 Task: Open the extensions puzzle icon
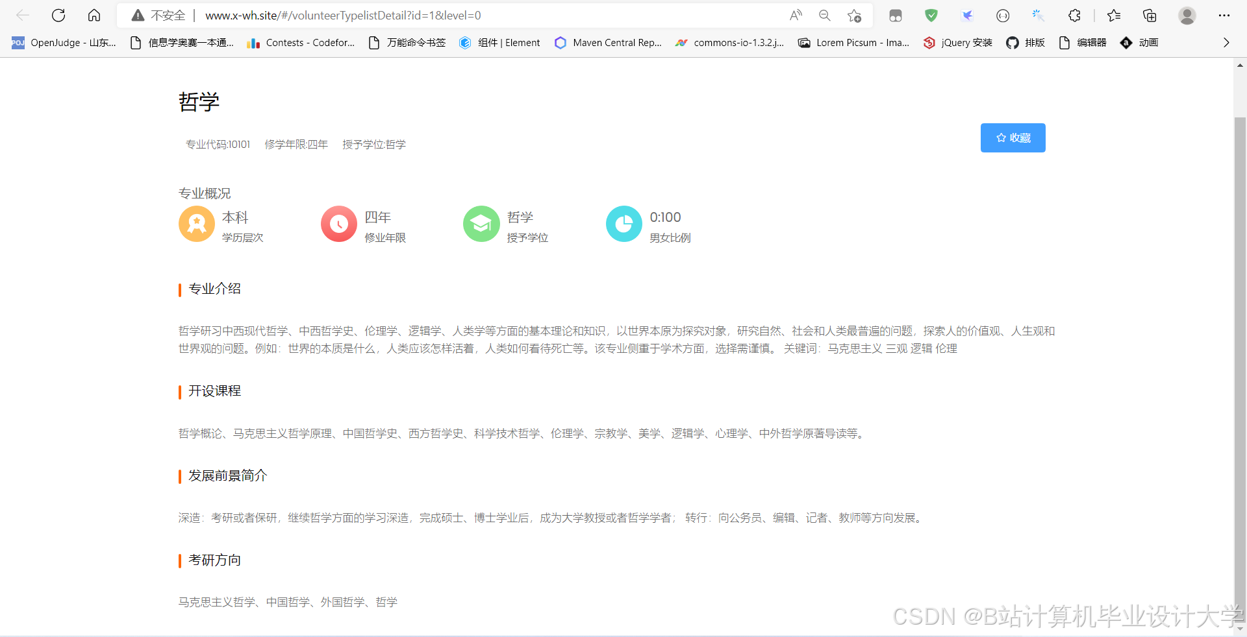pos(1074,16)
